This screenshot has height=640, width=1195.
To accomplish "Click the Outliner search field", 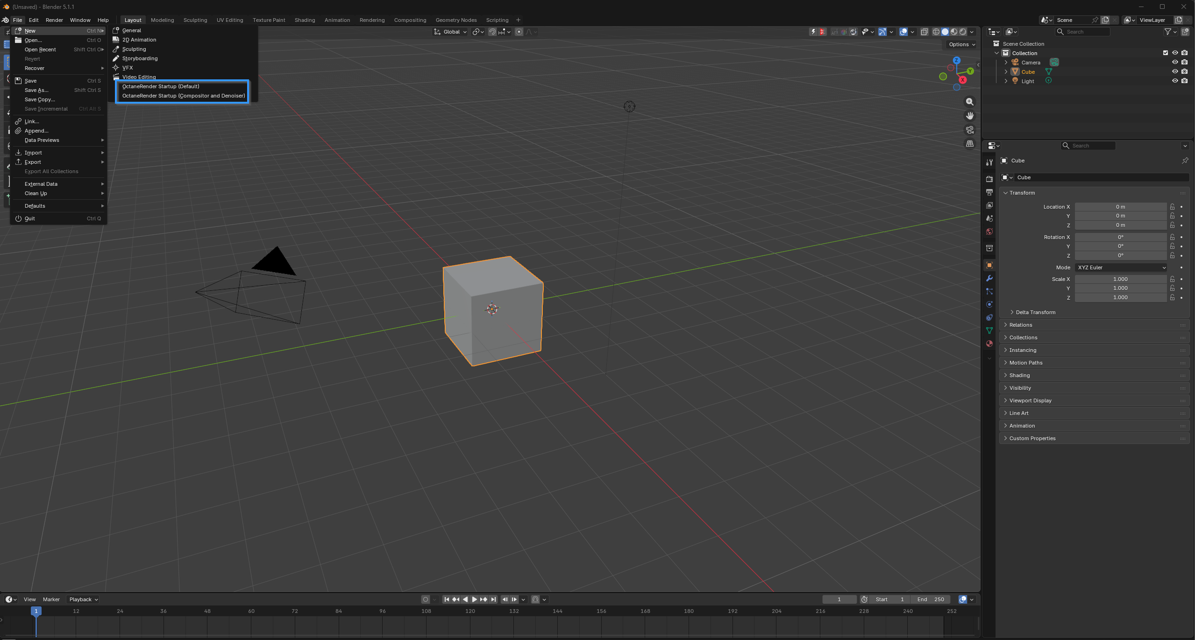I will tap(1083, 32).
